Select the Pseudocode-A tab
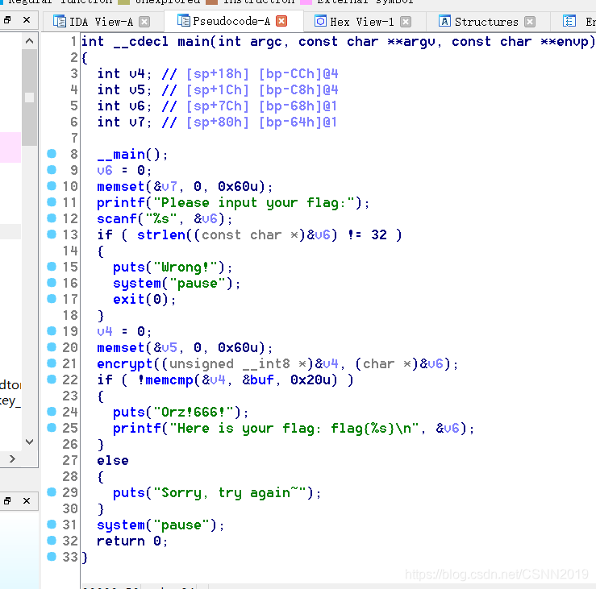This screenshot has height=589, width=596. click(x=231, y=21)
